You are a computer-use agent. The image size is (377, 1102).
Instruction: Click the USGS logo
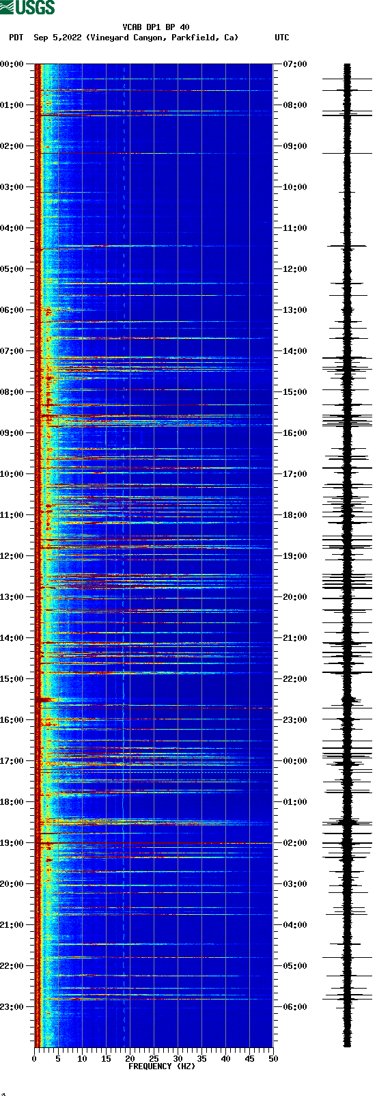[27, 8]
